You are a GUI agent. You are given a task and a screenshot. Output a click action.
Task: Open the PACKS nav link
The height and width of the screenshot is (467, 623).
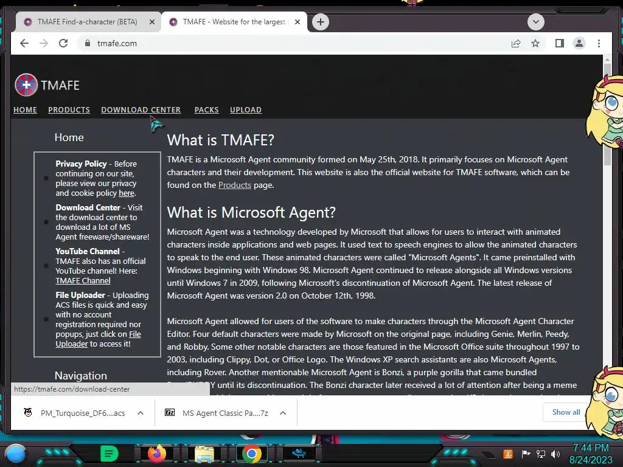coord(207,109)
